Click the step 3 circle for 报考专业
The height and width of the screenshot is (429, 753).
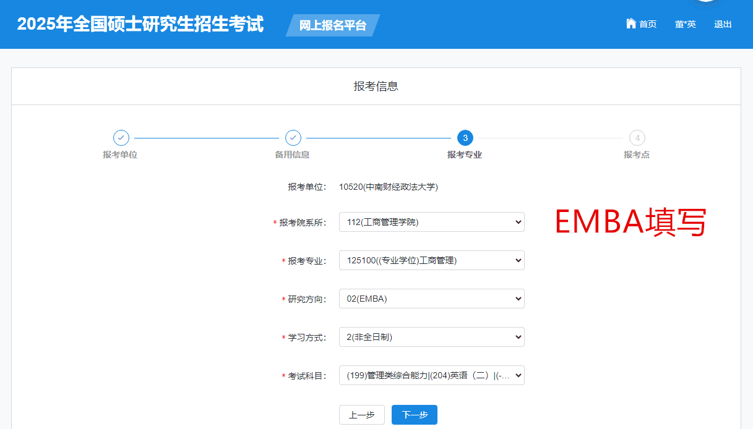465,138
